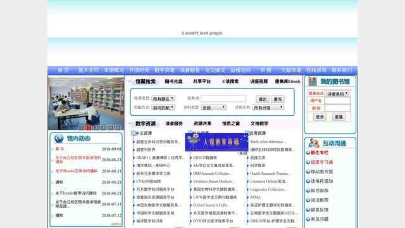Open the 科学智库 link

tap(258, 166)
